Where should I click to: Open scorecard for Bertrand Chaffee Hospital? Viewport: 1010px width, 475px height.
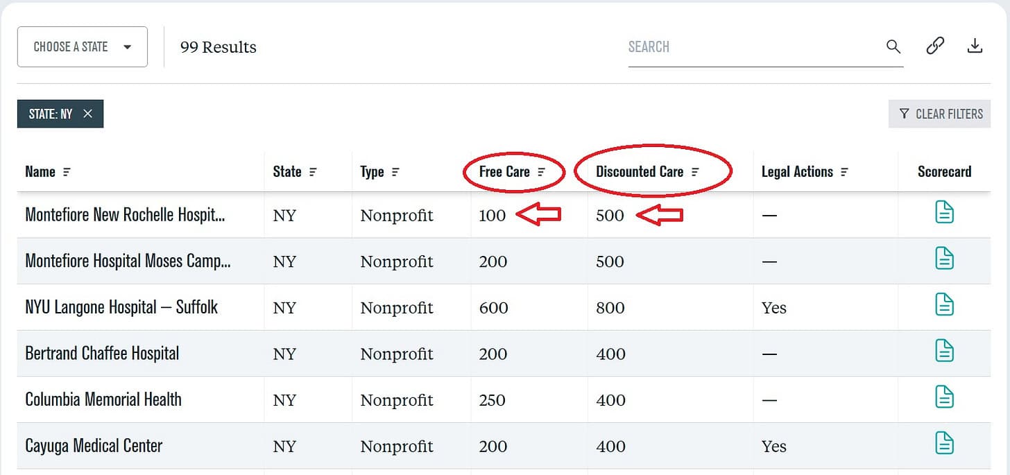(944, 351)
